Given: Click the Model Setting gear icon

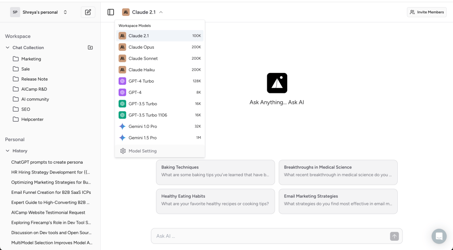Looking at the screenshot, I should [123, 151].
